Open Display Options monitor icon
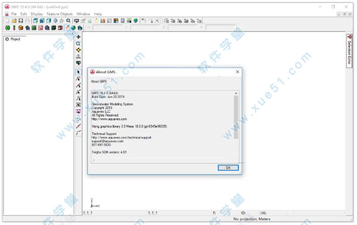 (77, 21)
